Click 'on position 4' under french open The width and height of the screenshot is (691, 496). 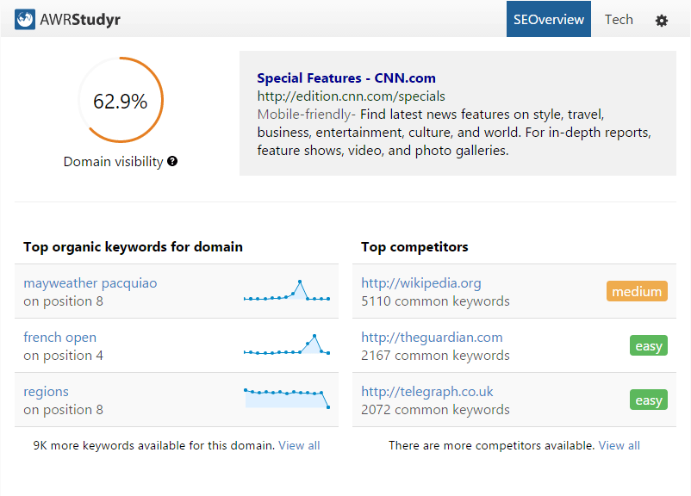[63, 355]
